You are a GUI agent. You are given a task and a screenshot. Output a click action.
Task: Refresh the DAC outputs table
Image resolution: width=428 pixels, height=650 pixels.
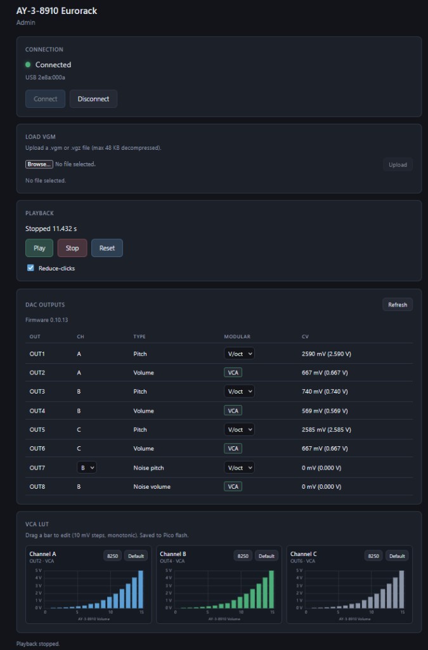click(x=398, y=305)
